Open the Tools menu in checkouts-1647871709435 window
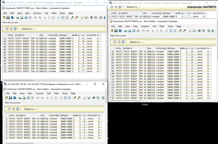The height and width of the screenshot is (144, 218). click(170, 26)
